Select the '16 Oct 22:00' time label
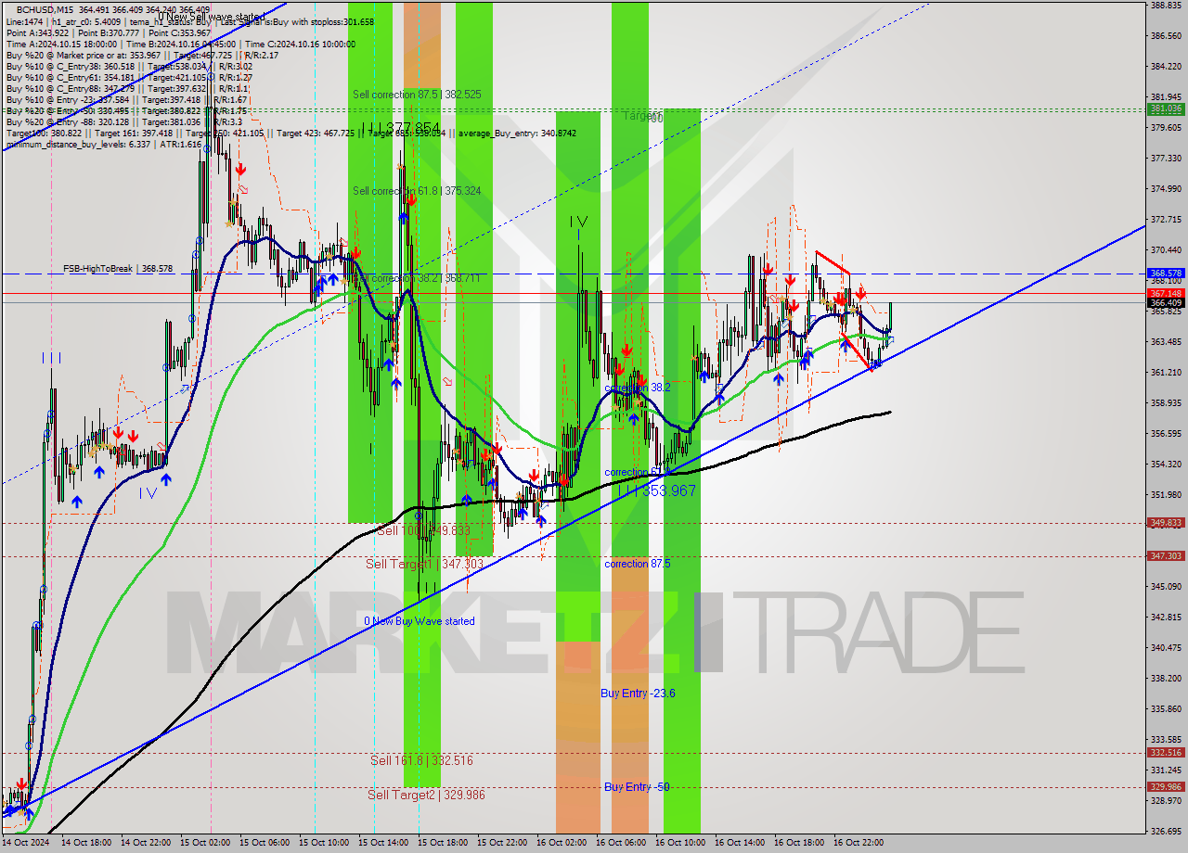1188x853 pixels. 858,843
